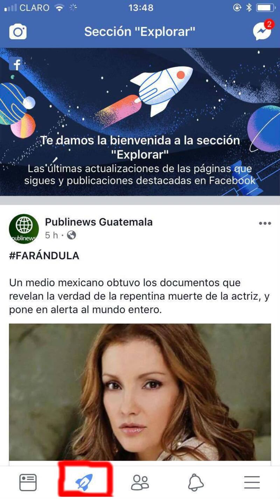Screen dimensions: 280x499
Task: Open the actress photo in post
Action: coord(140,392)
